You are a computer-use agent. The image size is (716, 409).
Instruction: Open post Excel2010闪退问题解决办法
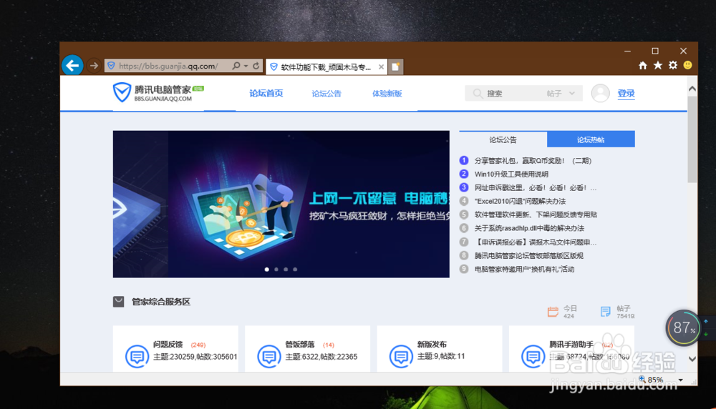click(520, 201)
